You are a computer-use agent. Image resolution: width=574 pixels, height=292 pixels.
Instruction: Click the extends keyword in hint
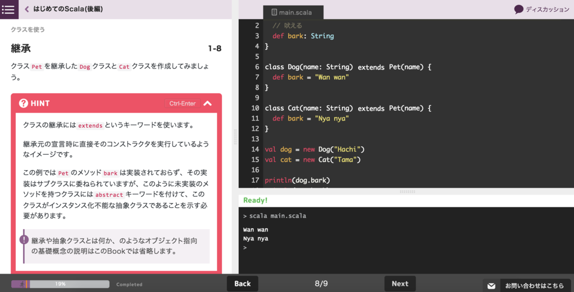point(90,126)
